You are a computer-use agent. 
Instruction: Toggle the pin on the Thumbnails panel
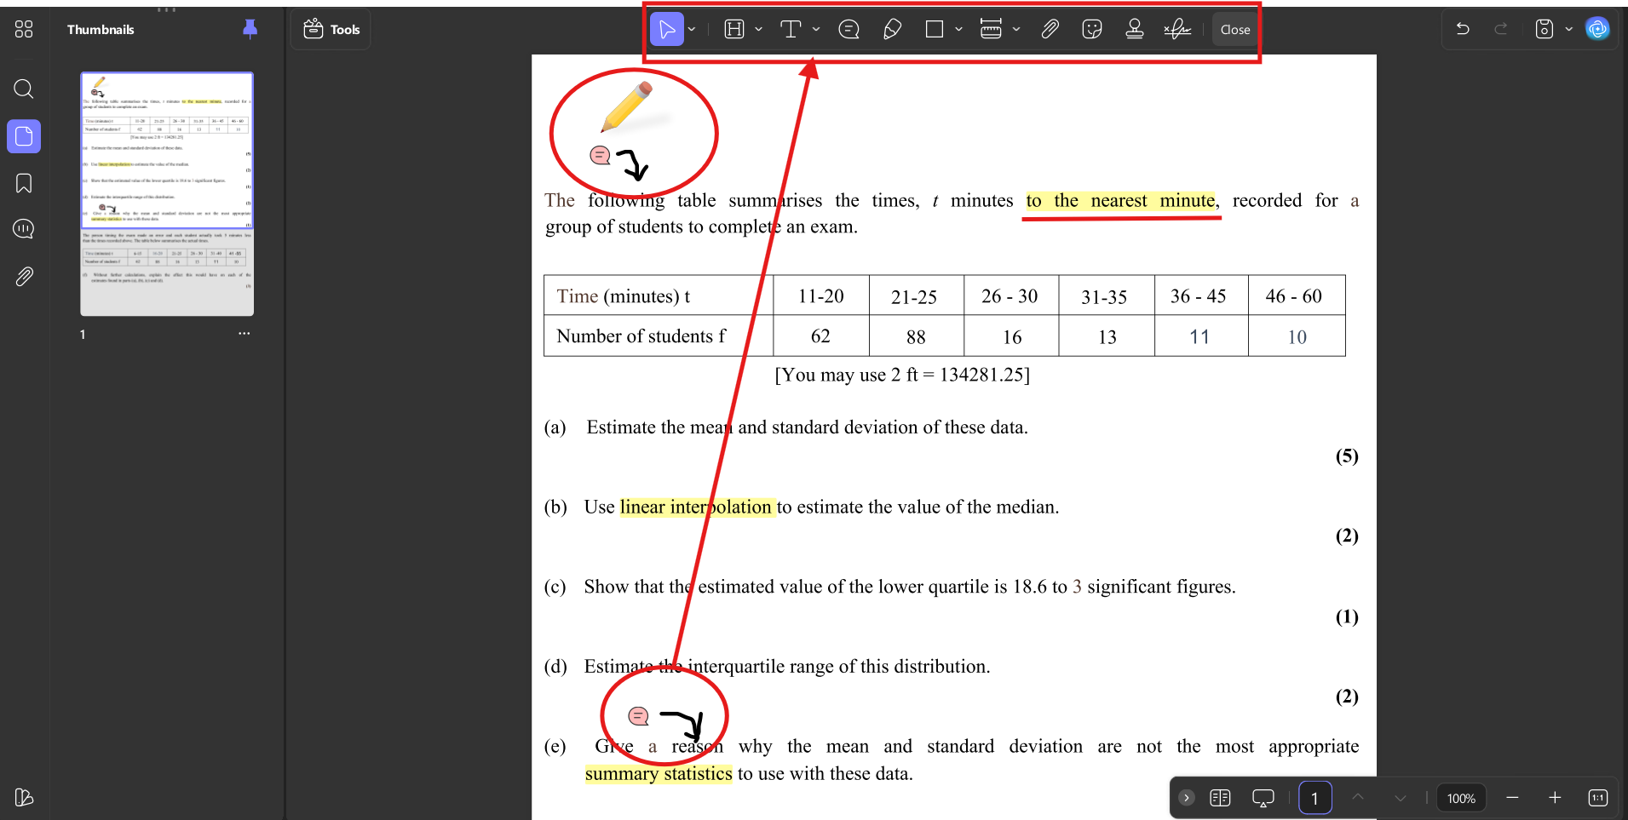click(250, 28)
